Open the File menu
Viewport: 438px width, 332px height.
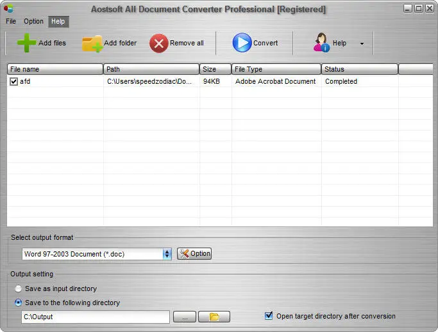(11, 21)
